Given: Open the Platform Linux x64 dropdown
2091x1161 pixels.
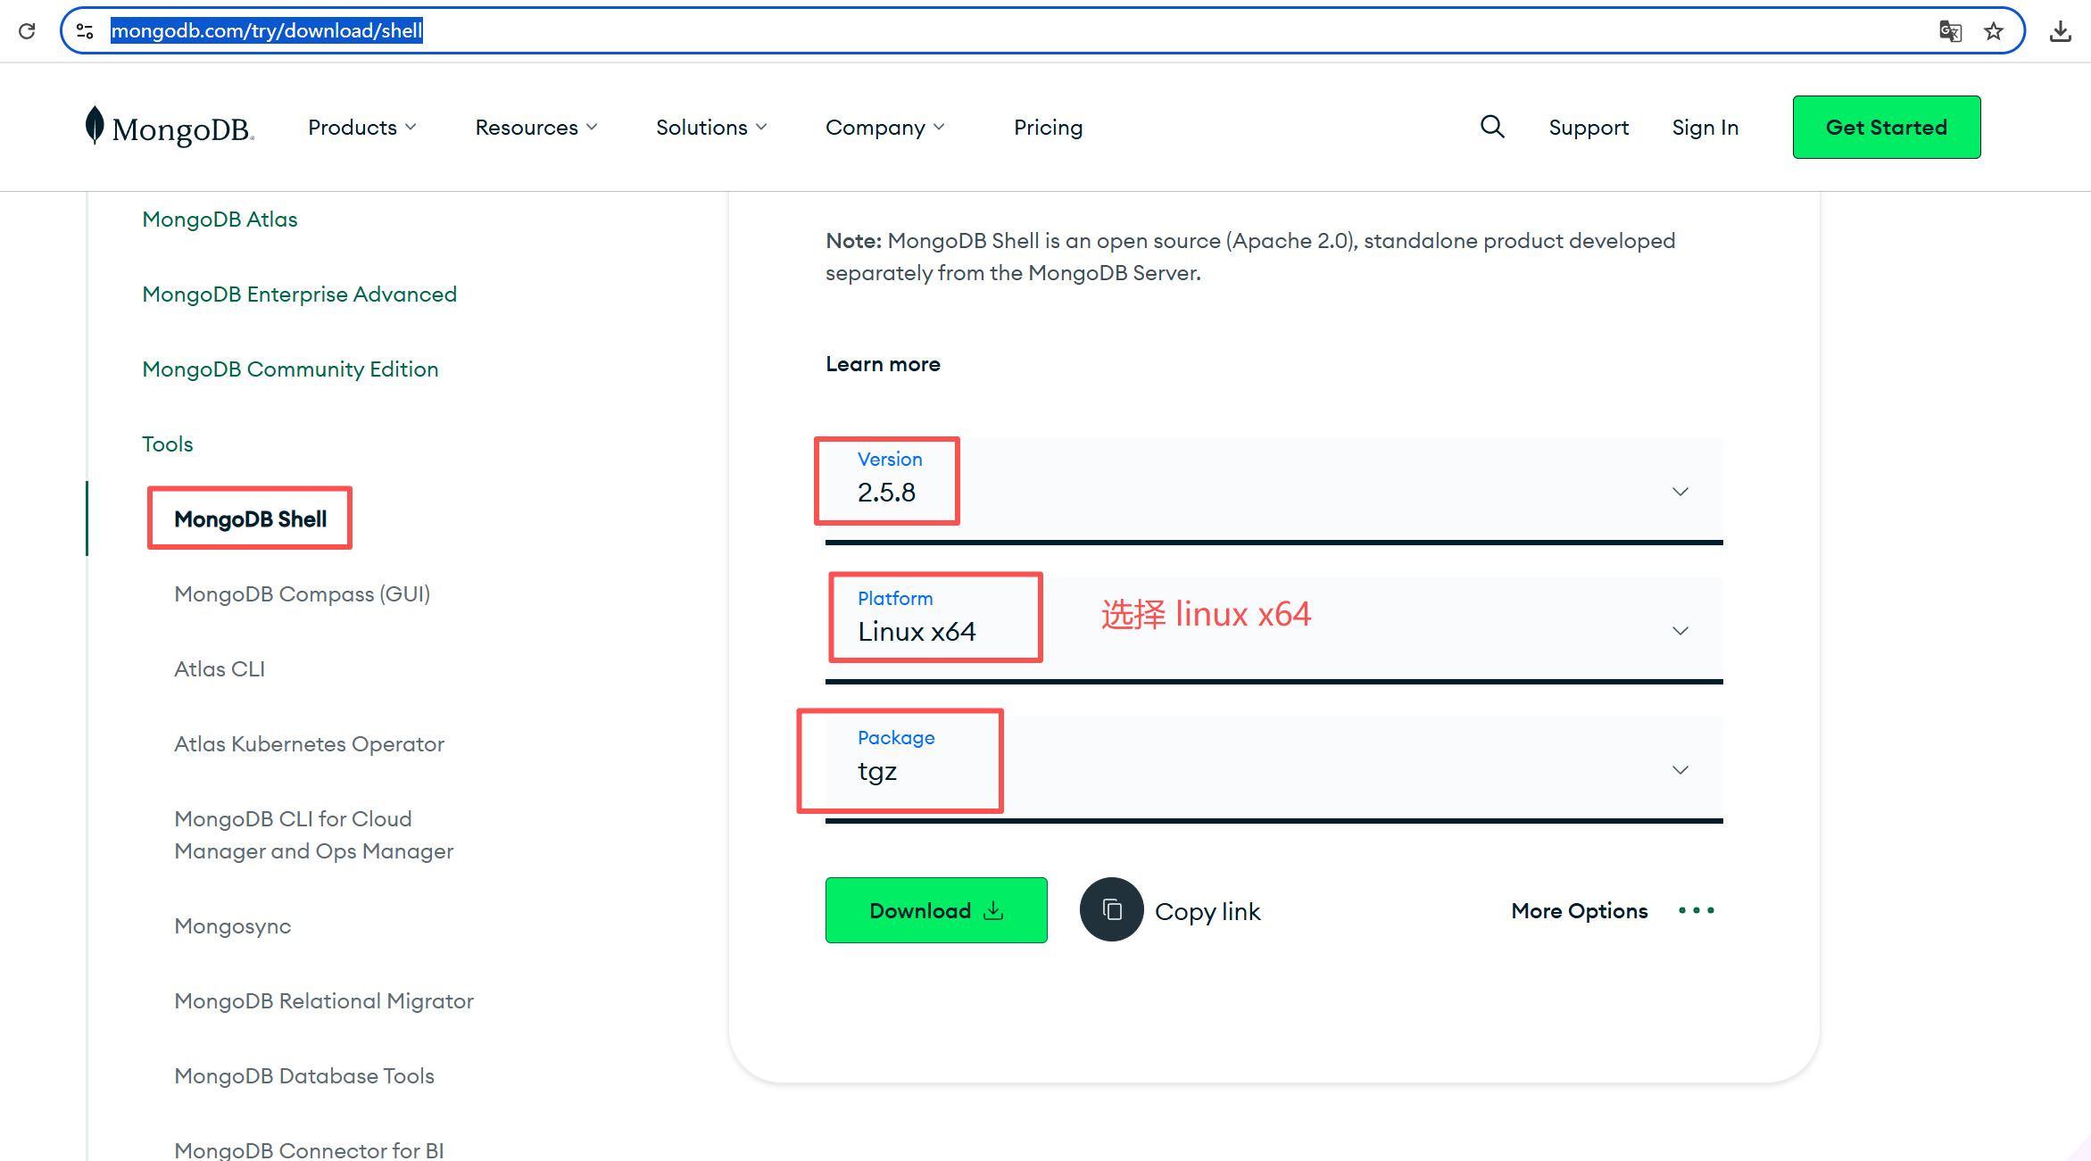Looking at the screenshot, I should (x=1680, y=631).
